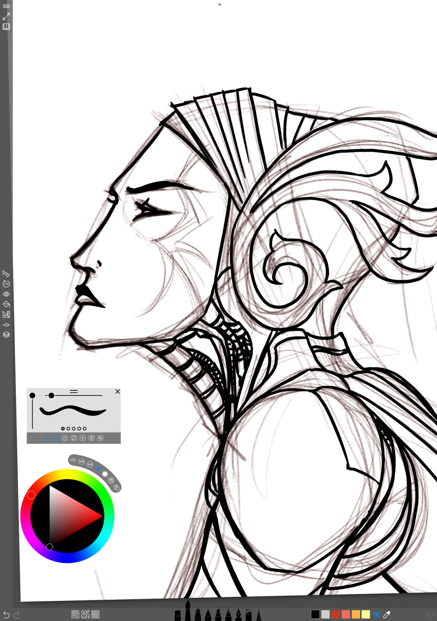Close the brush settings panel
The width and height of the screenshot is (437, 621).
pos(118,392)
